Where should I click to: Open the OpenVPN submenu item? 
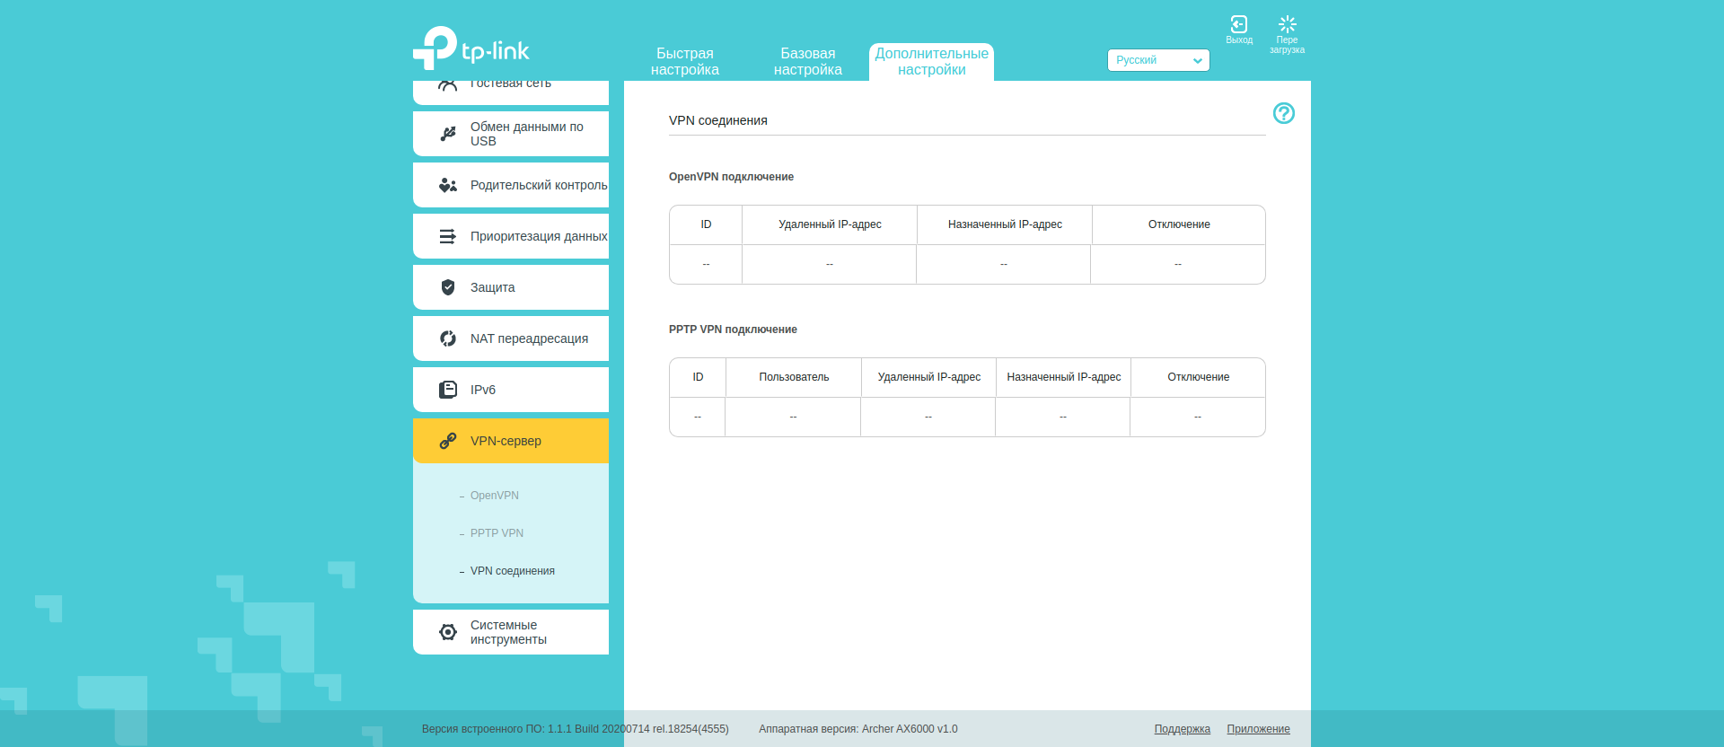[495, 496]
